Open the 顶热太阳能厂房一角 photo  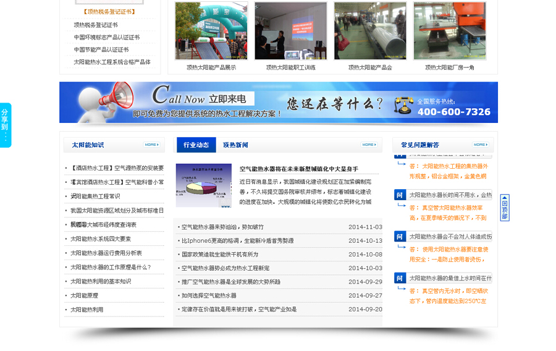point(450,31)
